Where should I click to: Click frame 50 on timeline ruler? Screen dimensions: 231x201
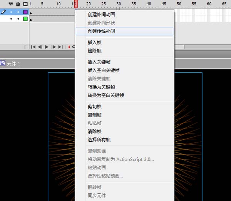coord(179,4)
